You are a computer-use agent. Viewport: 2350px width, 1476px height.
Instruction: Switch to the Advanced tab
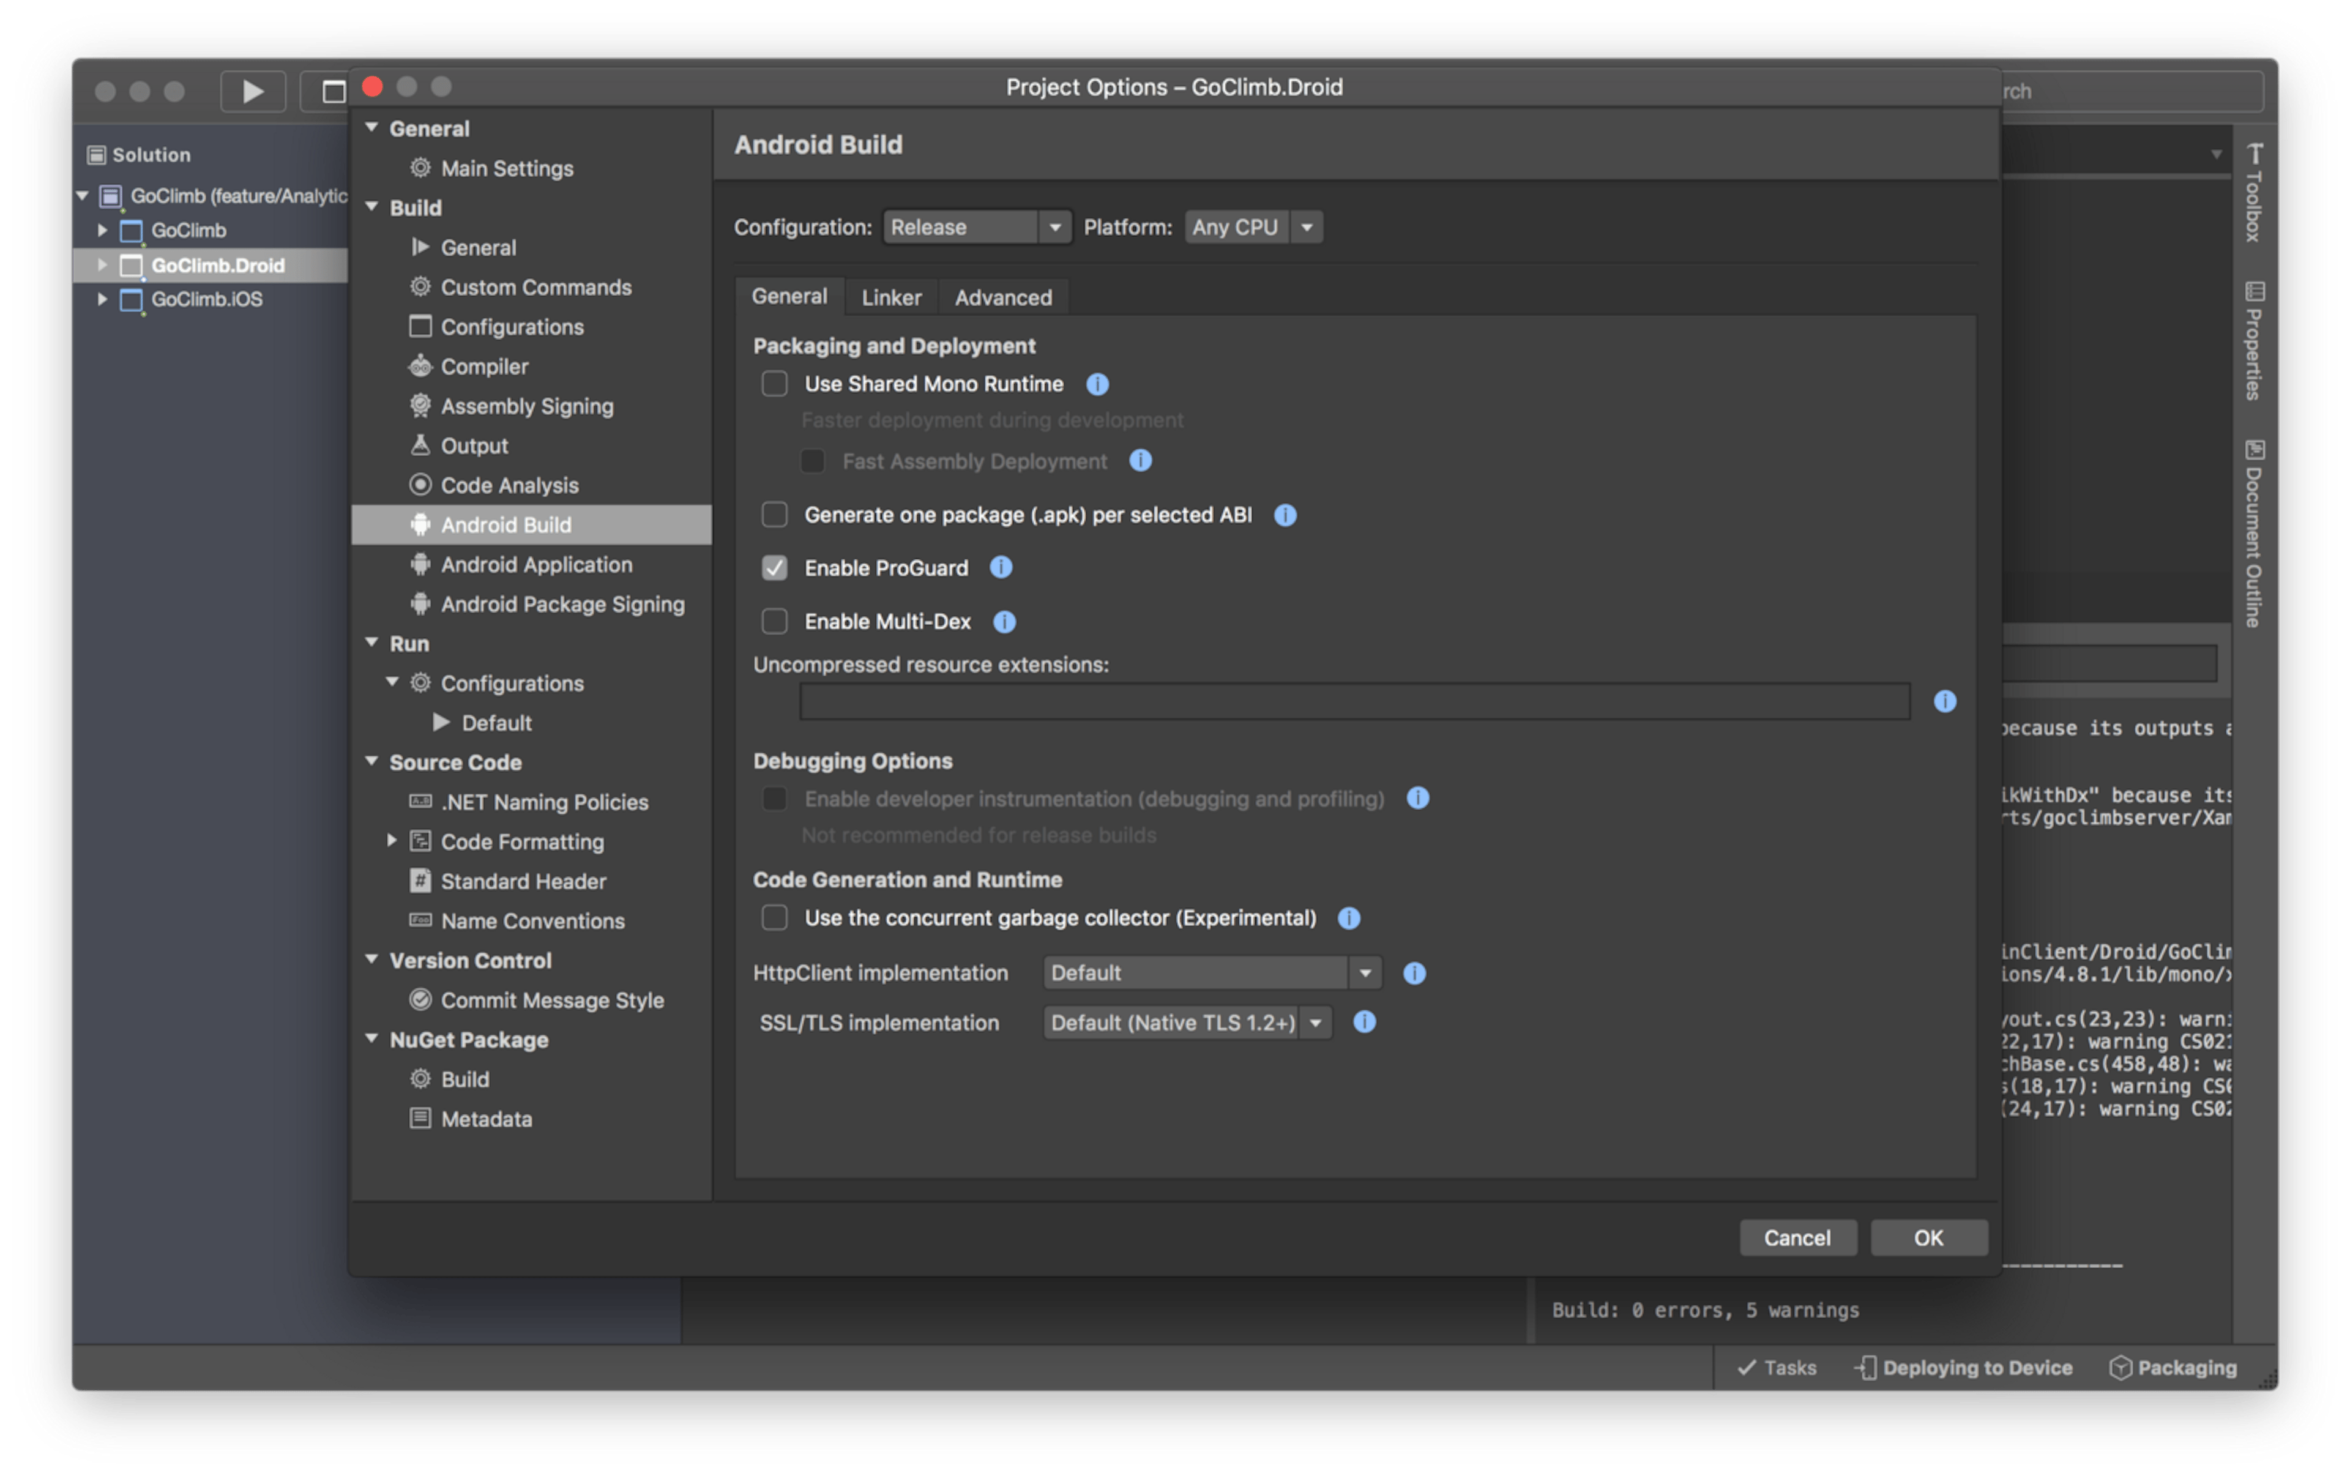coord(1003,297)
